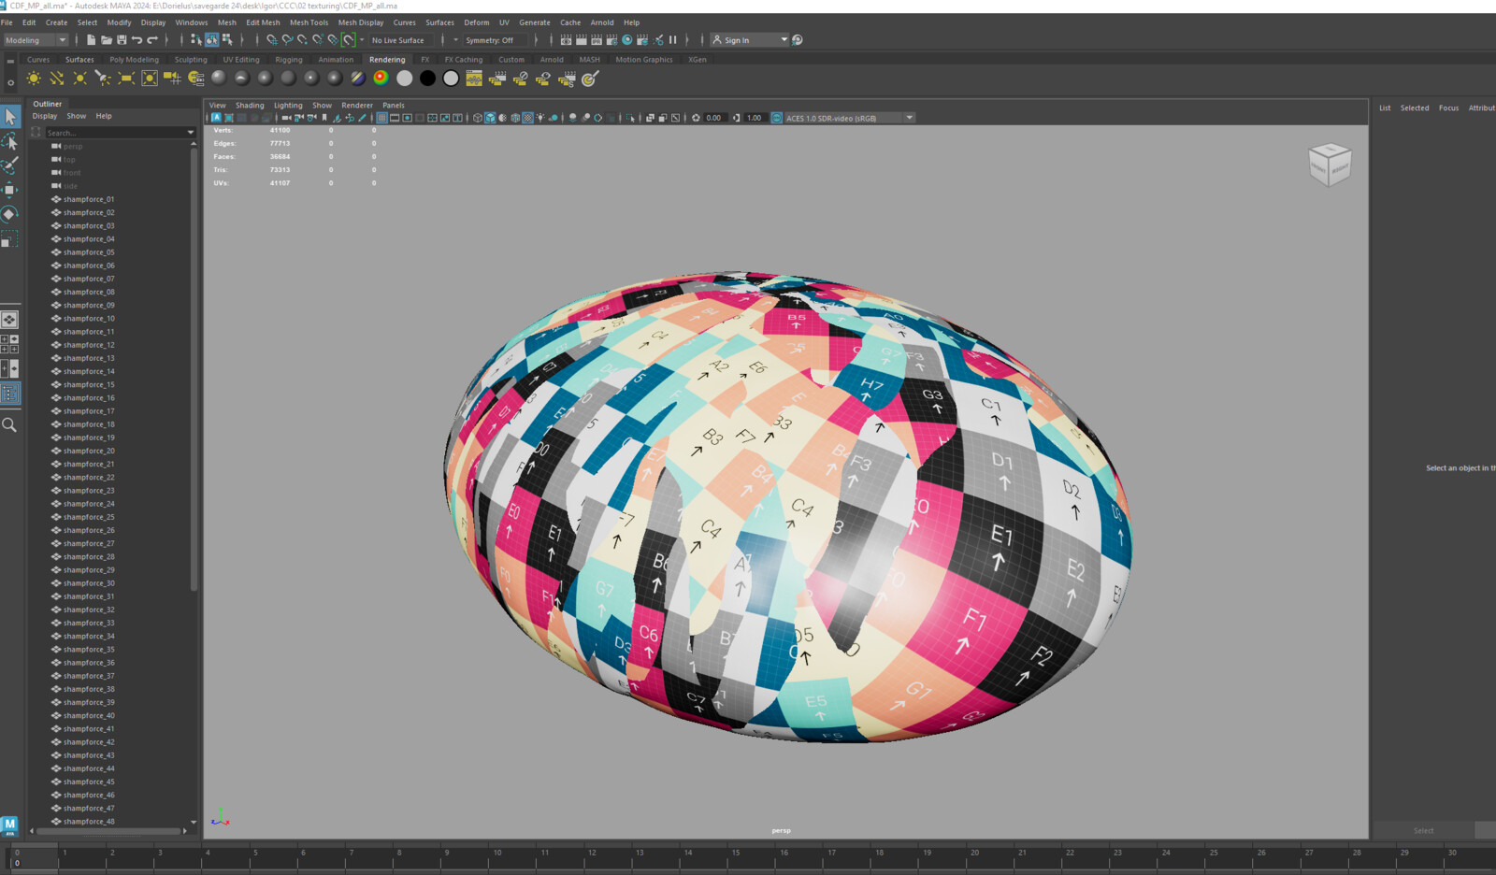Add a point light from shelf
Screen dimensions: 1496x875
(79, 79)
